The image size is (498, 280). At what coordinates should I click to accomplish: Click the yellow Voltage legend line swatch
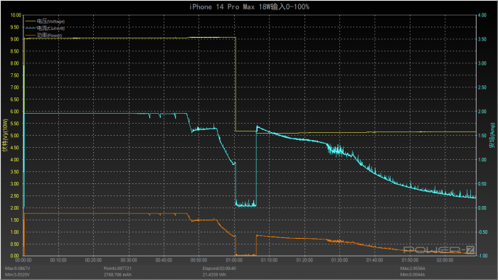(31, 21)
